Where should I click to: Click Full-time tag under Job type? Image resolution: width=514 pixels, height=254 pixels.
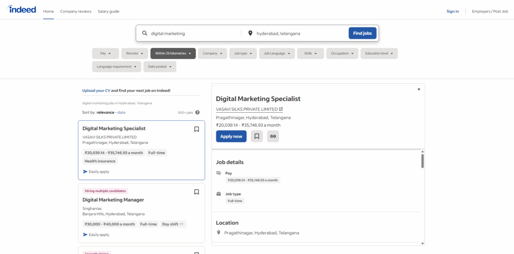pos(235,201)
